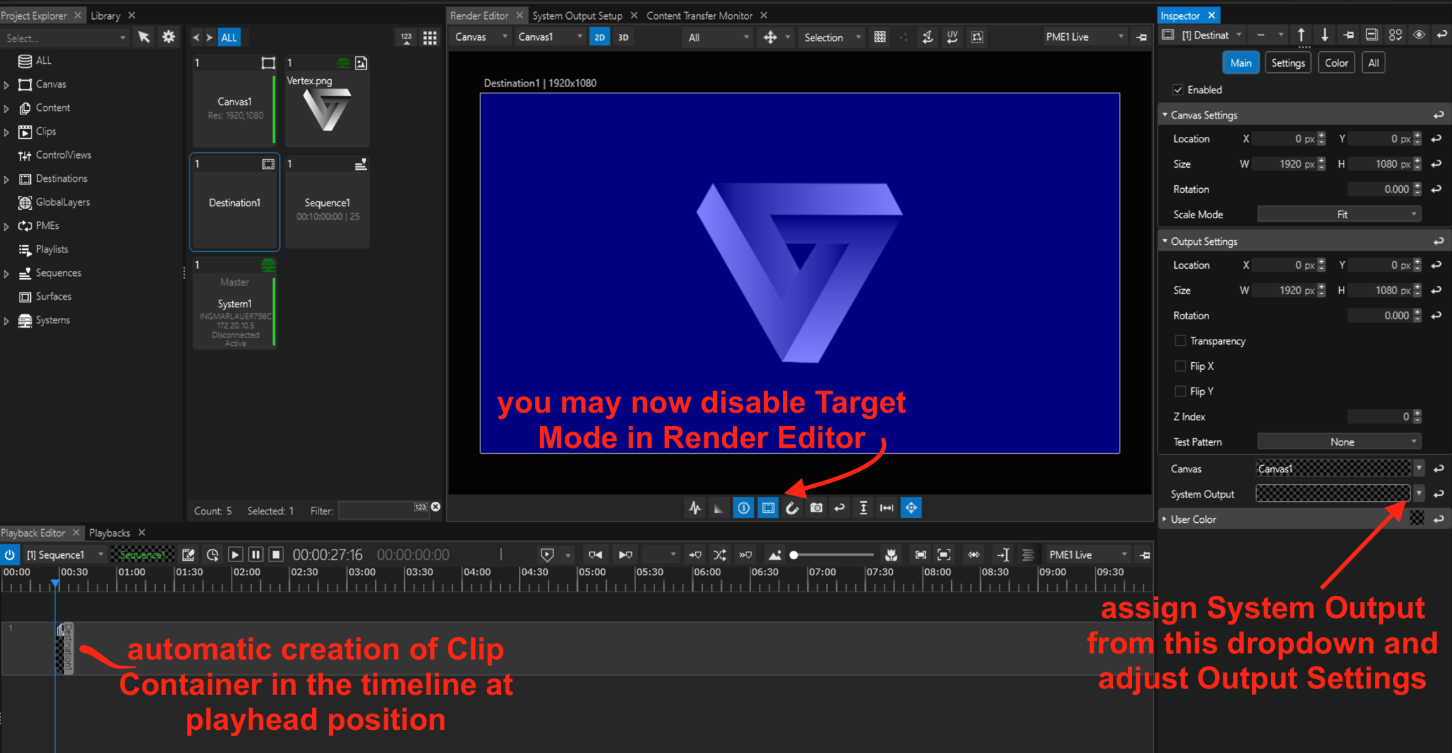Image resolution: width=1452 pixels, height=753 pixels.
Task: Uncheck the Enabled checkbox in Inspector
Action: (x=1178, y=90)
